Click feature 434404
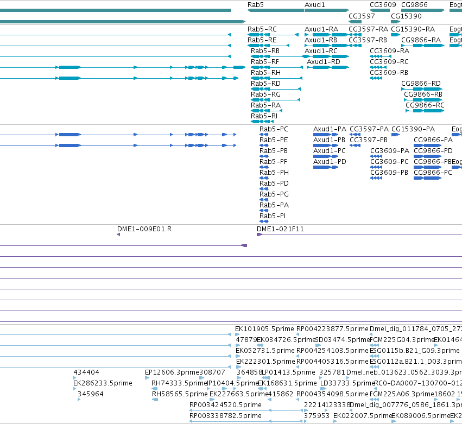This screenshot has height=424, width=462. pyautogui.click(x=86, y=372)
